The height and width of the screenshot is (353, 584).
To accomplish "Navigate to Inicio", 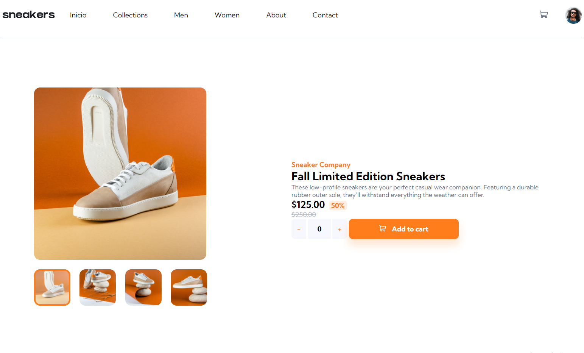I will 78,15.
